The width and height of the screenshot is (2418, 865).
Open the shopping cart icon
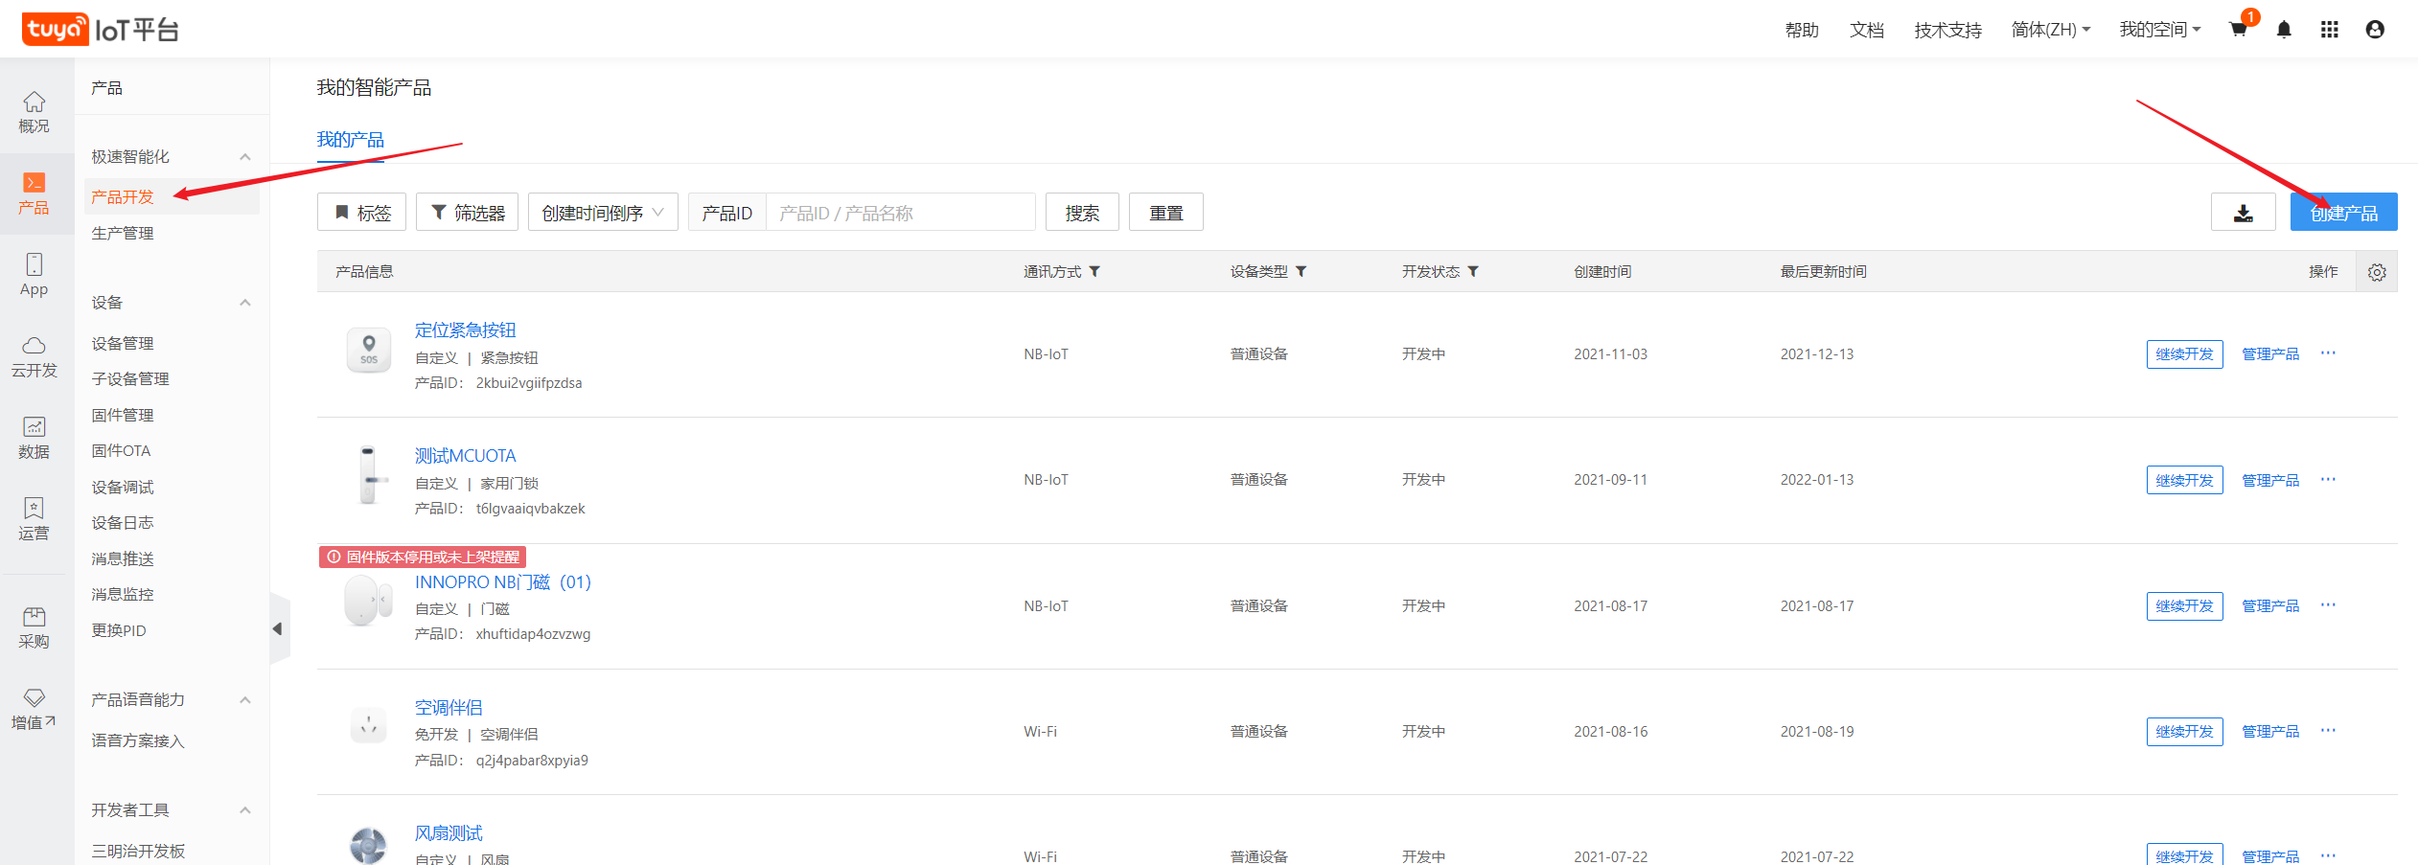(2239, 29)
